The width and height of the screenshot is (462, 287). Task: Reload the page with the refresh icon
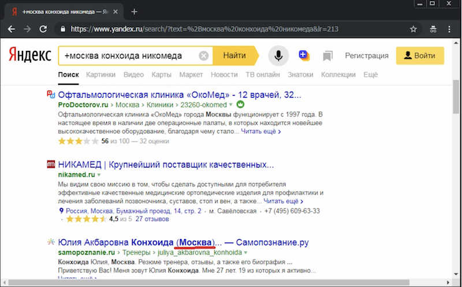tap(43, 29)
